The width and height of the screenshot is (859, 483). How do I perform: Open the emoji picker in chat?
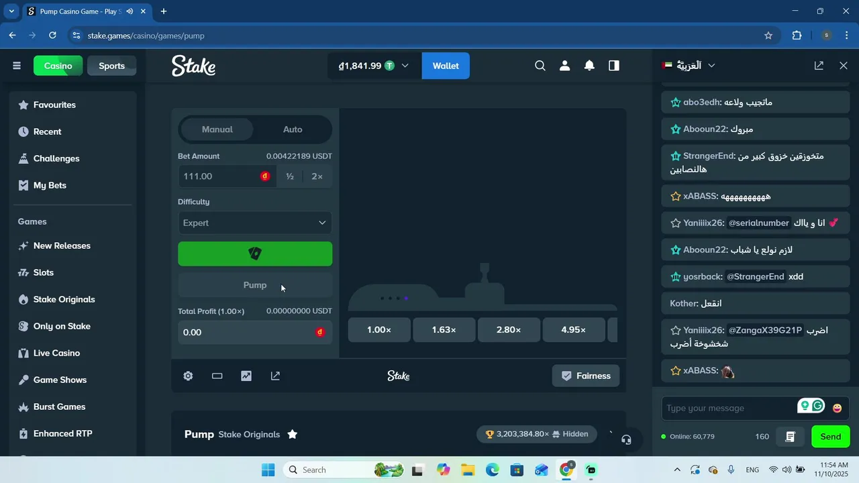[x=837, y=408]
